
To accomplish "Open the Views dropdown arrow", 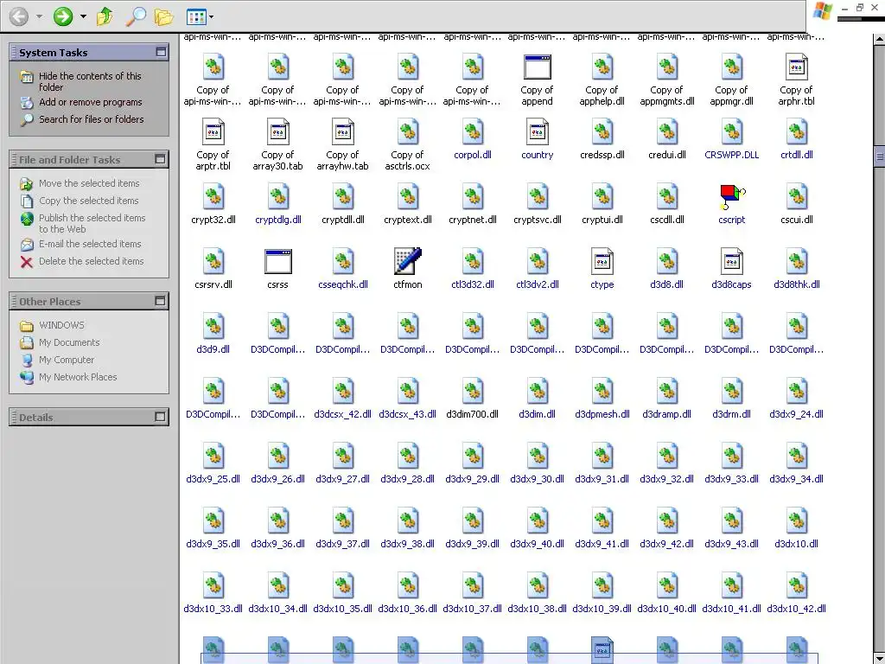I will pos(211,17).
